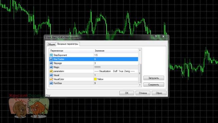Click the Visual value 1
This screenshot has width=218, height=123.
pyautogui.click(x=95, y=75)
